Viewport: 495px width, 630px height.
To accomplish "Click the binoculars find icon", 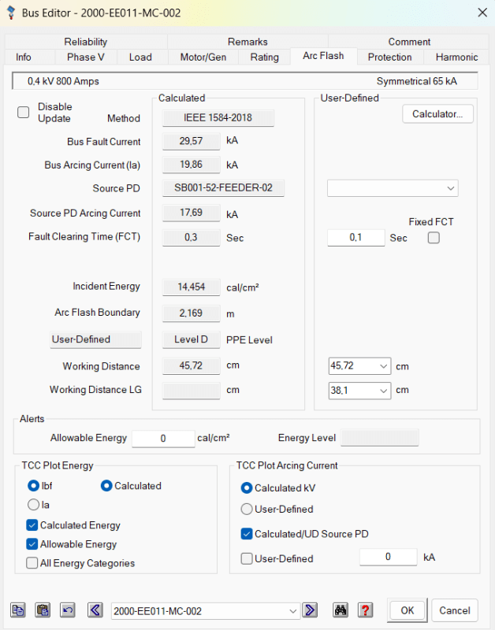I will (x=341, y=610).
